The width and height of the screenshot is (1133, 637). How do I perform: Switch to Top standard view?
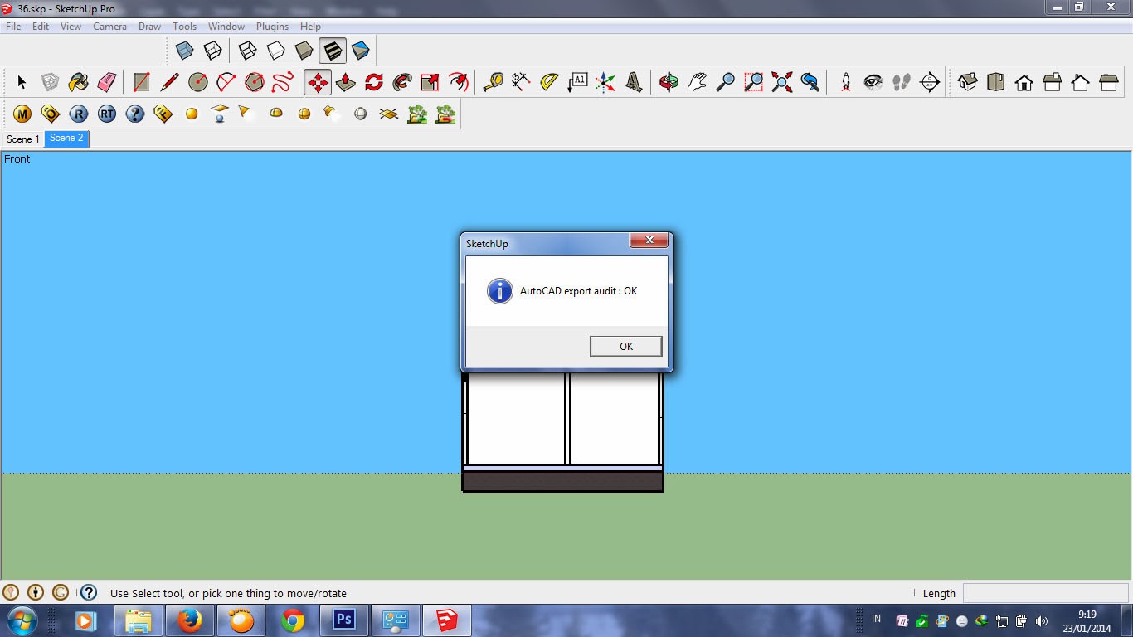995,82
